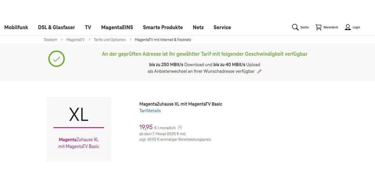
Task: Open the Netz menu
Action: (198, 27)
